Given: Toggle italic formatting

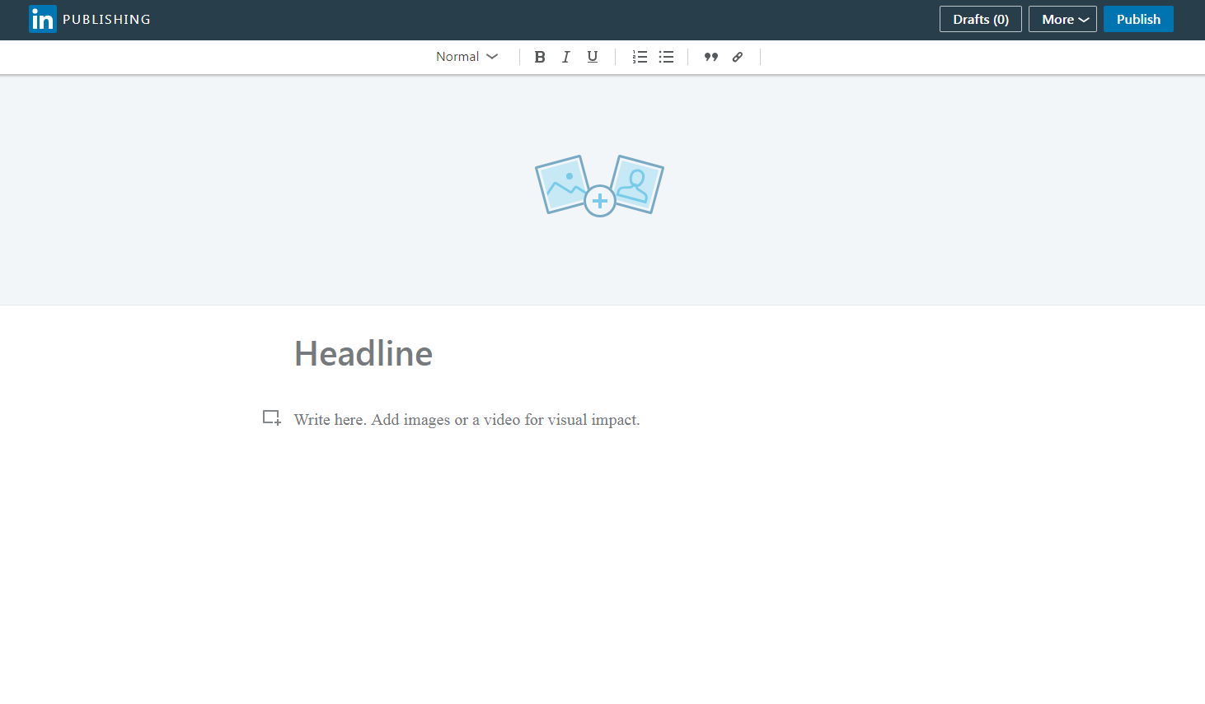Looking at the screenshot, I should tap(566, 57).
